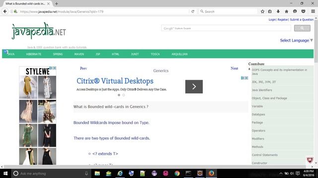Screen dimensions: 318x178
Task: Go to the Next question link
Action: click(234, 68)
